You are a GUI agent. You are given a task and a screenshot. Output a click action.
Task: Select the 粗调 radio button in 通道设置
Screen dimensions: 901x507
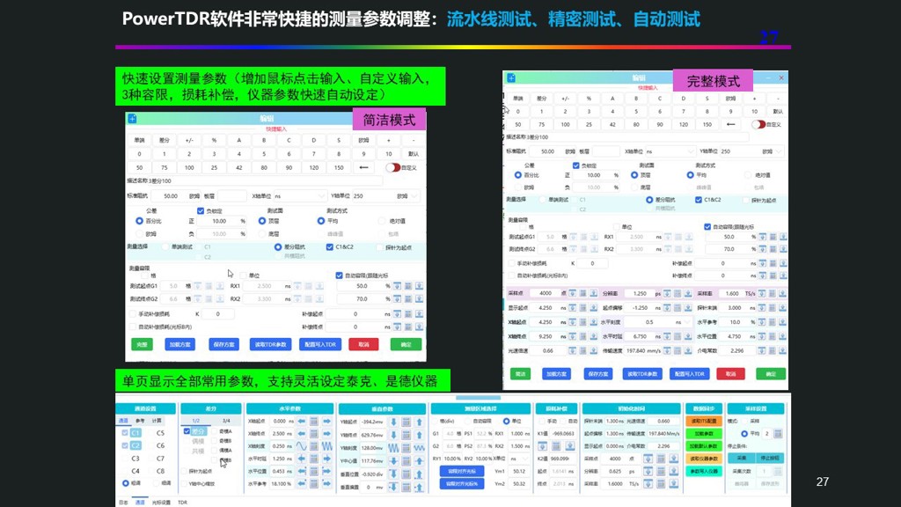click(x=126, y=483)
